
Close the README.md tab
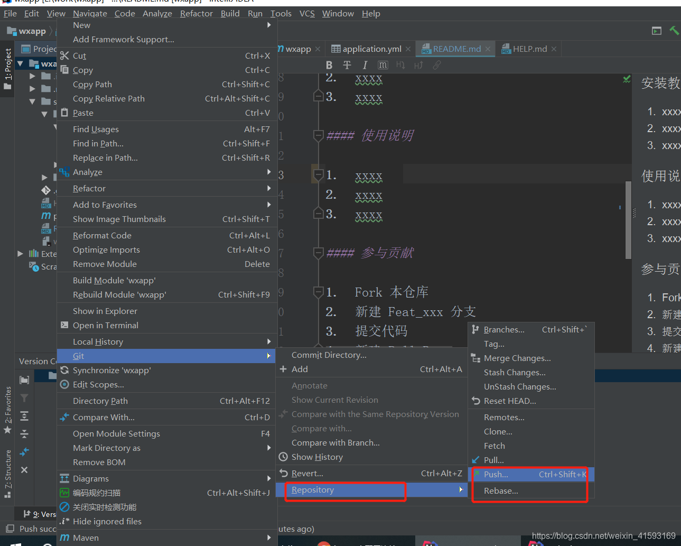click(488, 49)
